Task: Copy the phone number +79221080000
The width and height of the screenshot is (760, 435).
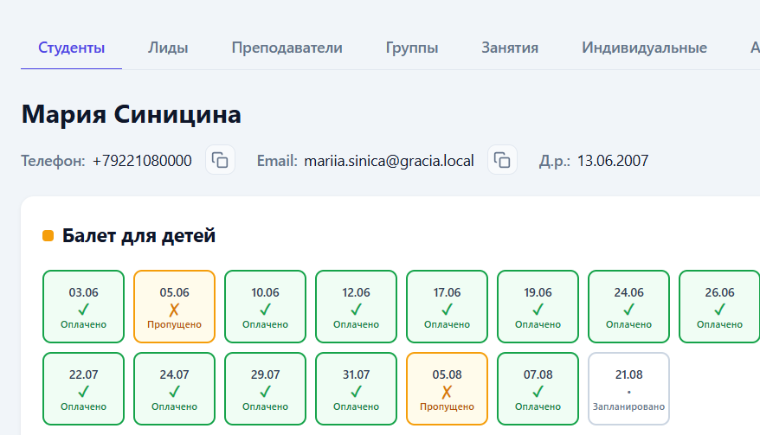Action: (220, 160)
